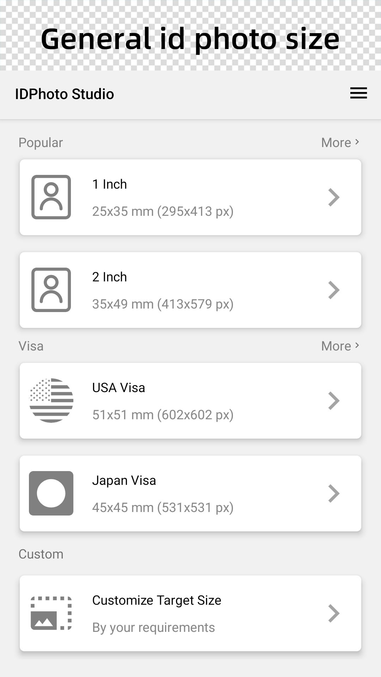Open the hamburger menu icon
This screenshot has height=677, width=381.
358,93
